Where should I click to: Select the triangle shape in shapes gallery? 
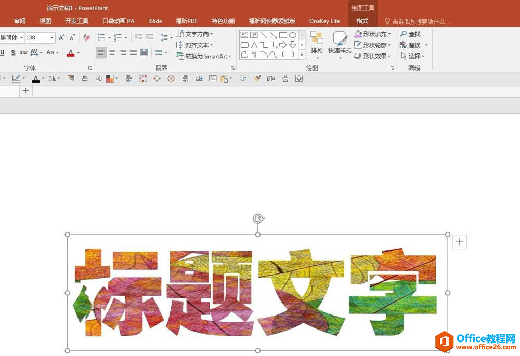(x=254, y=45)
